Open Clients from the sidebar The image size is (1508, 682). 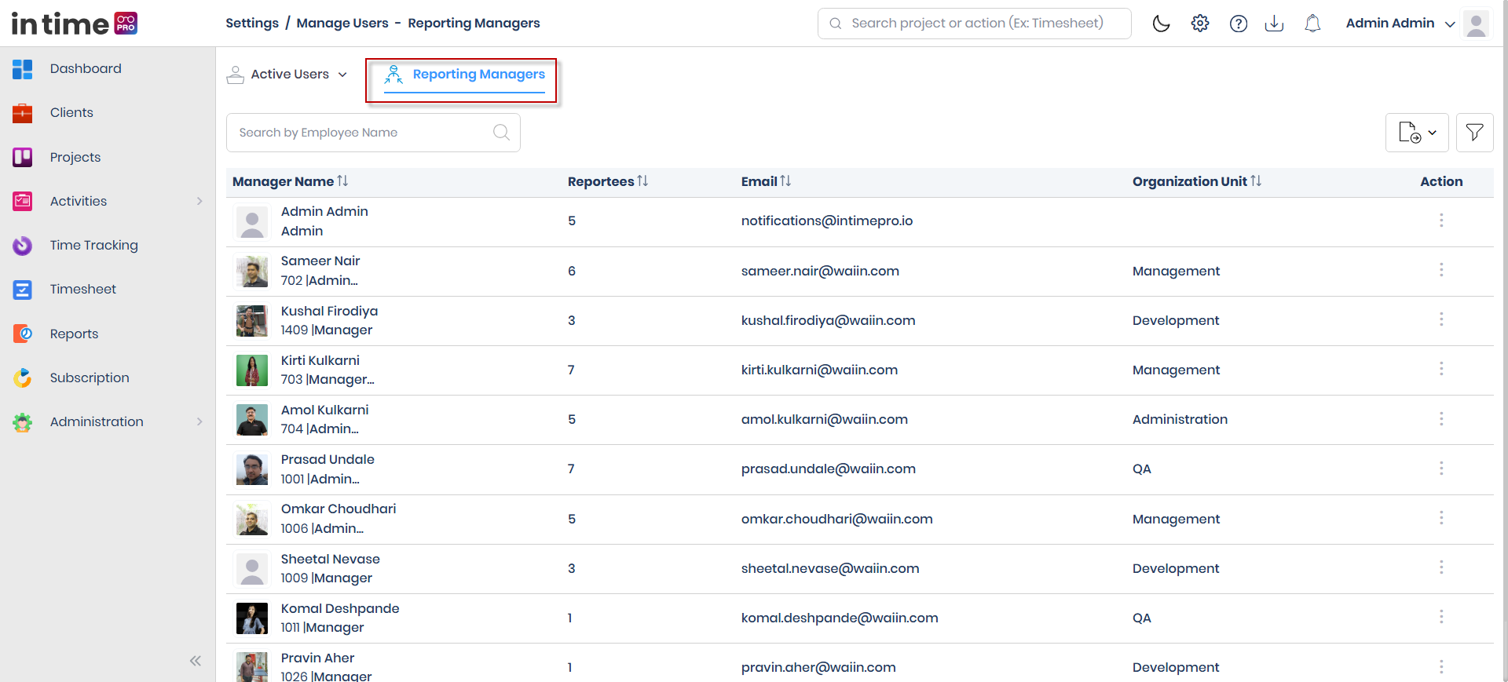71,113
